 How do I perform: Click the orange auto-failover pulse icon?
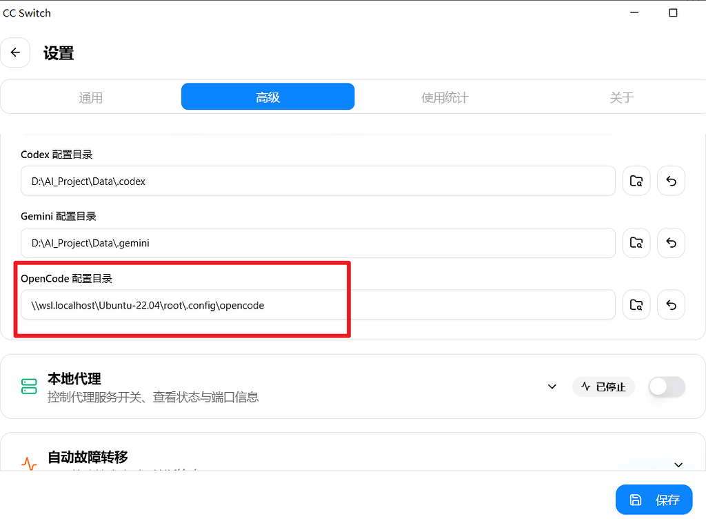pos(29,464)
